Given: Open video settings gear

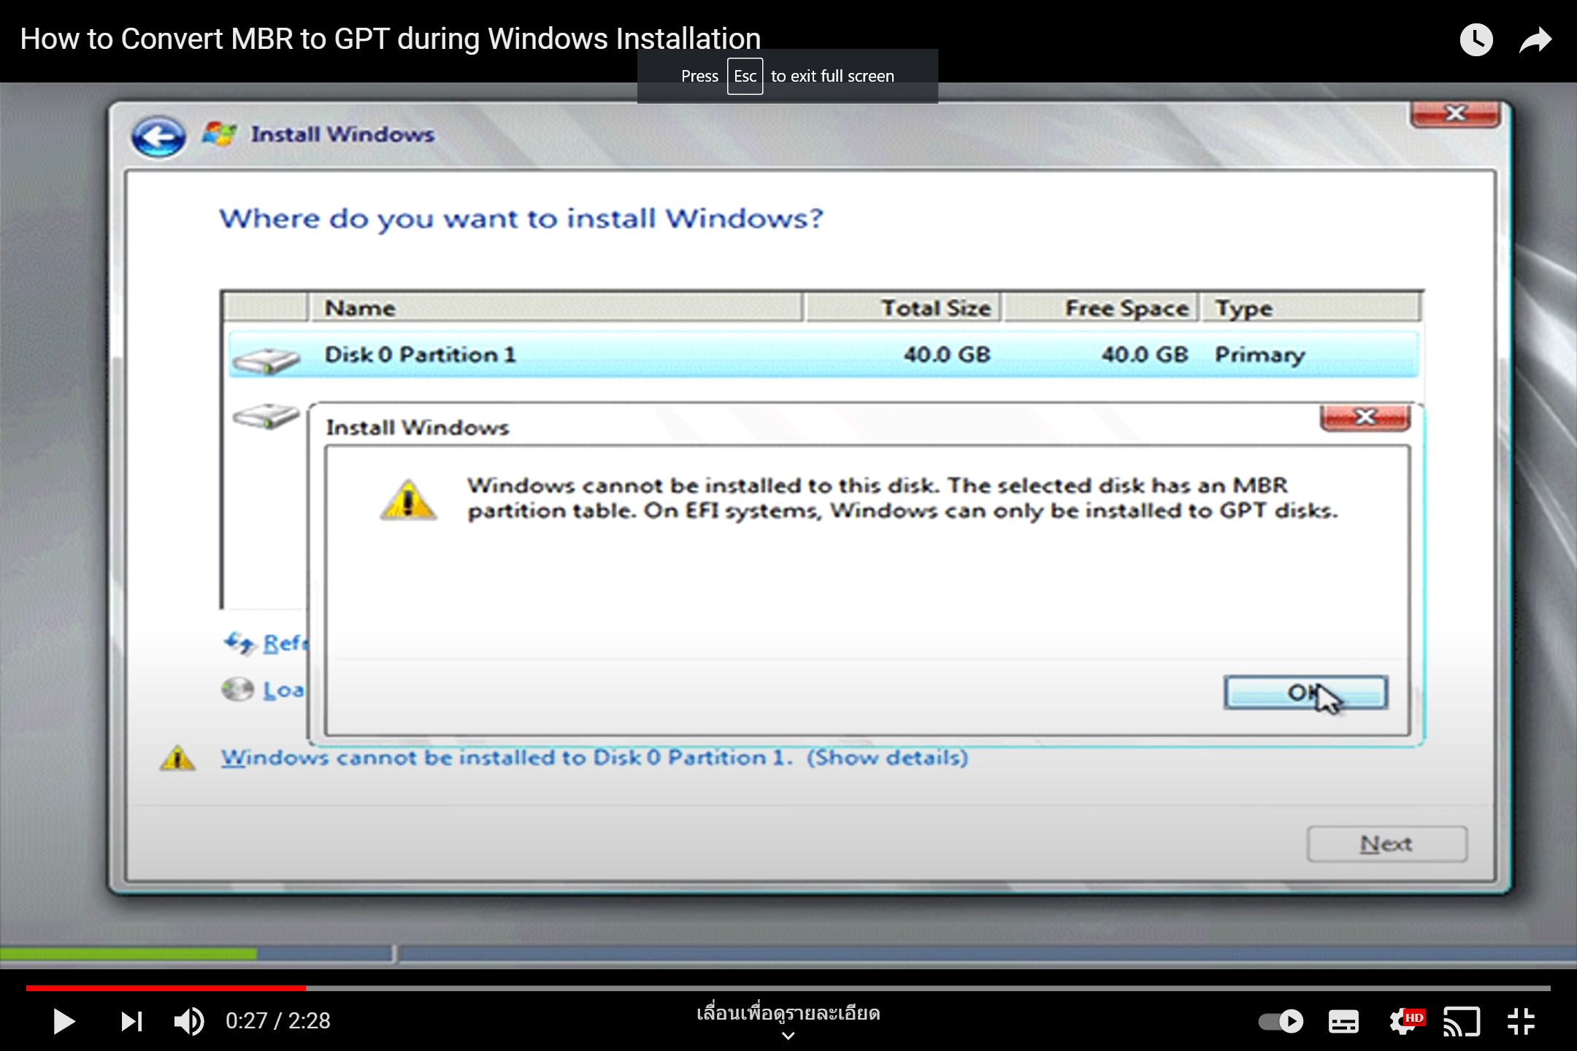Looking at the screenshot, I should coord(1403,1021).
